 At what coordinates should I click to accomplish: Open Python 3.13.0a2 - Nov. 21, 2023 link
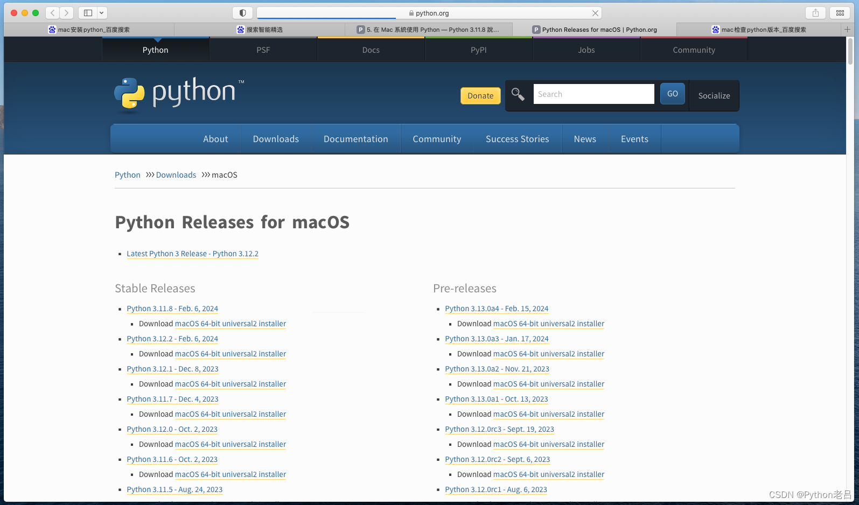497,369
